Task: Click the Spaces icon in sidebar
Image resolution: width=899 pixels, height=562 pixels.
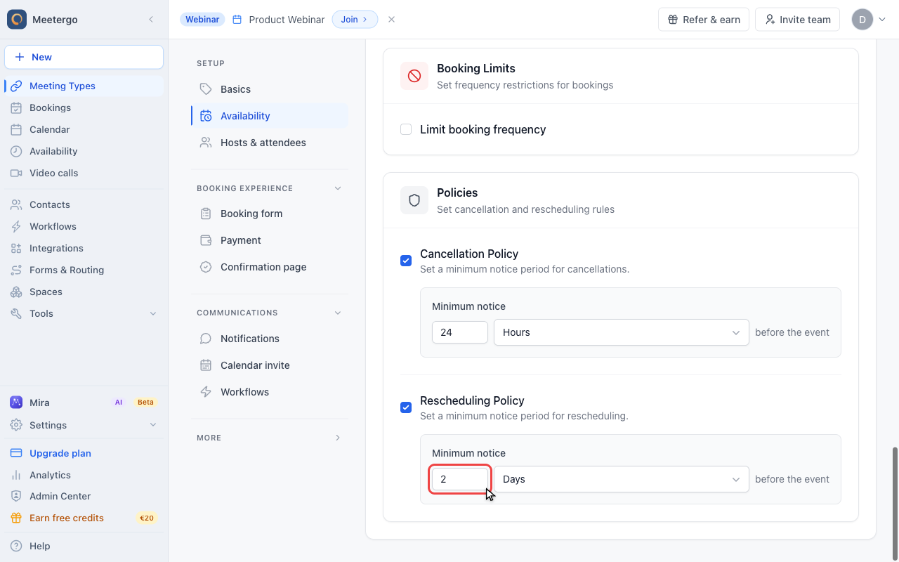Action: [x=16, y=292]
